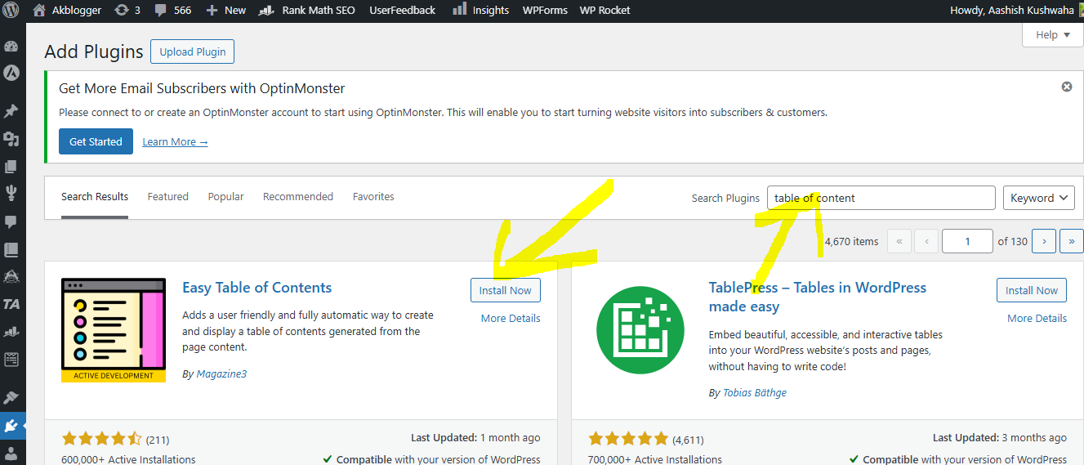Screen dimensions: 1084x465
Task: Click the TablePress green logo thumbnail
Action: pos(640,330)
